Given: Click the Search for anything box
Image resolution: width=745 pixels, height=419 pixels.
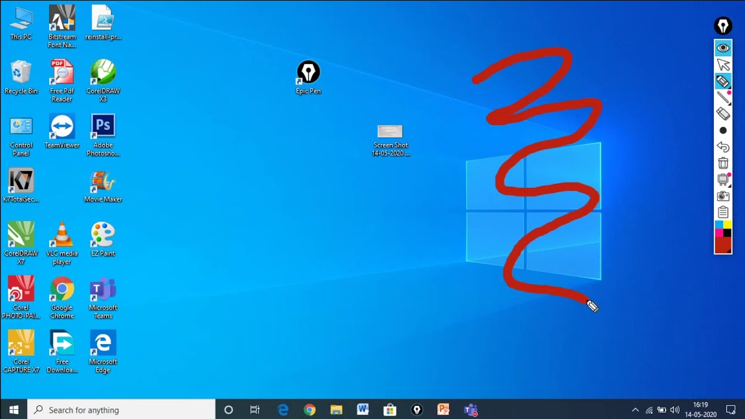Looking at the screenshot, I should pos(121,409).
